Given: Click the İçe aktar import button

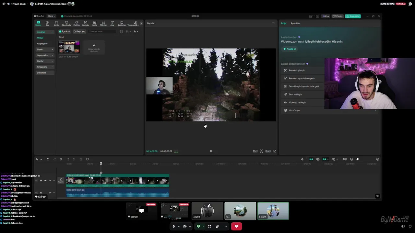Looking at the screenshot, I should point(65,31).
